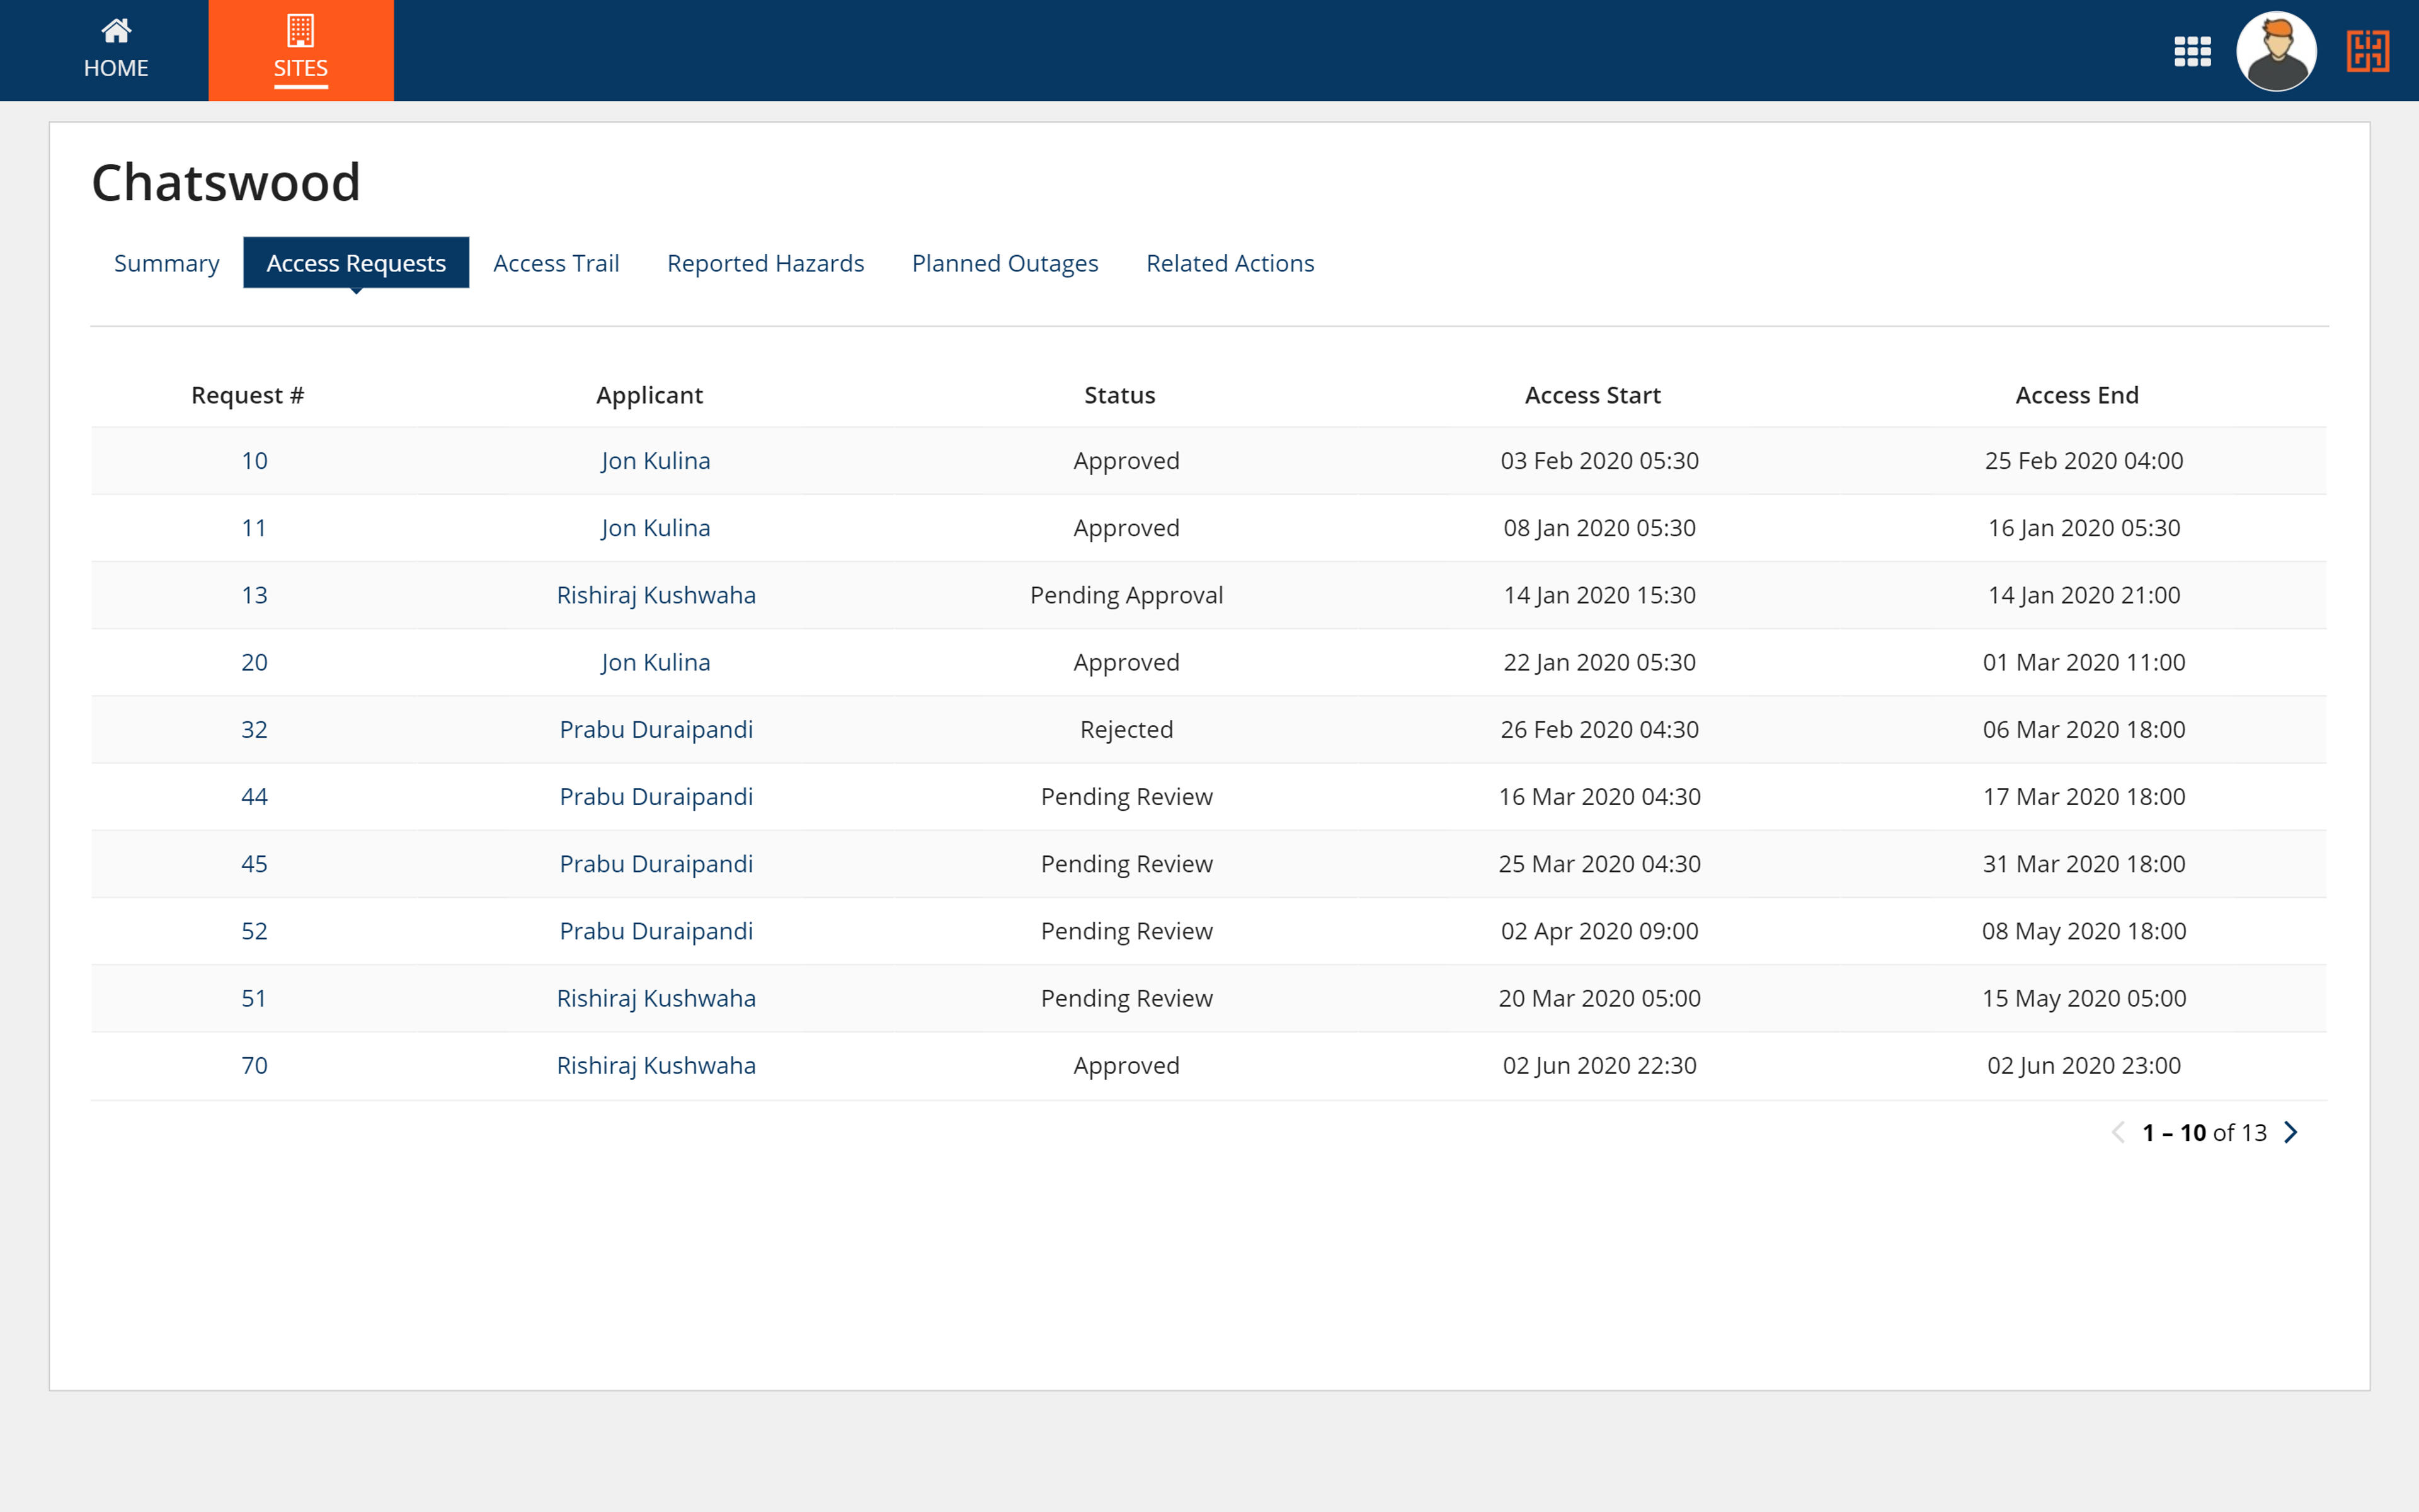This screenshot has height=1512, width=2419.
Task: Click Prabu Duraipandi in request 45 row
Action: pyautogui.click(x=656, y=864)
